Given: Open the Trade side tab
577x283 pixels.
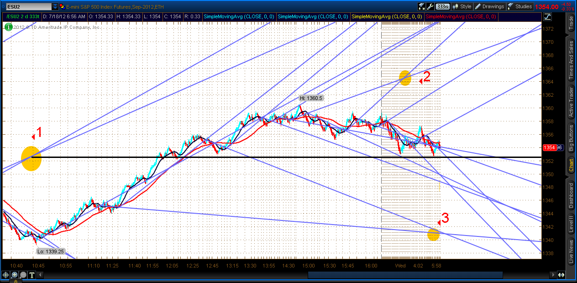Looking at the screenshot, I should click(x=571, y=23).
